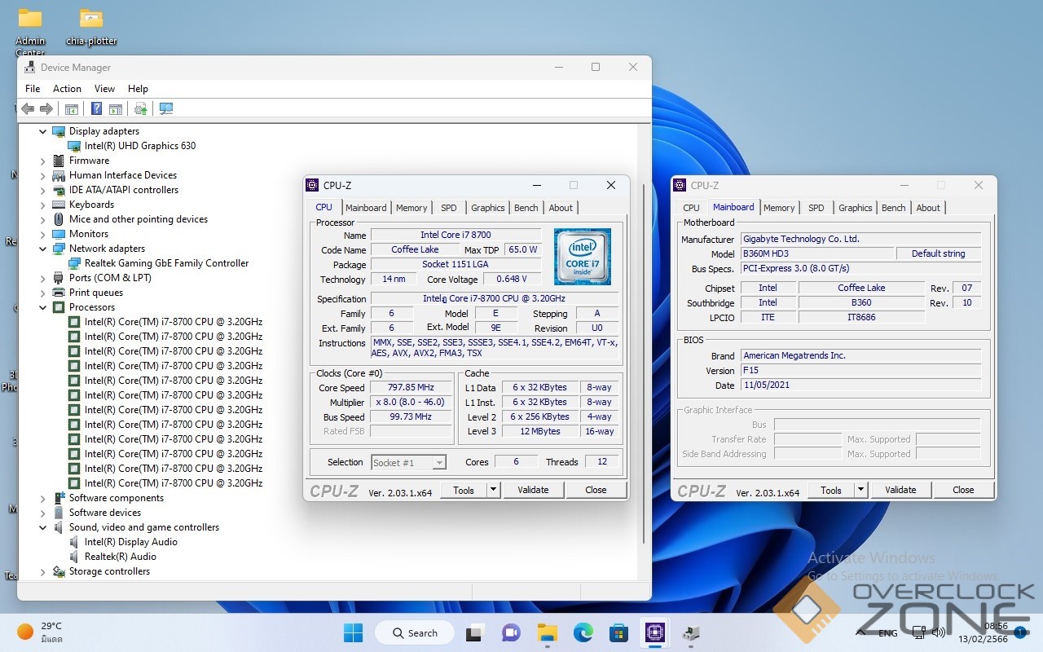Expand the Keyboards node
This screenshot has width=1043, height=652.
[43, 205]
